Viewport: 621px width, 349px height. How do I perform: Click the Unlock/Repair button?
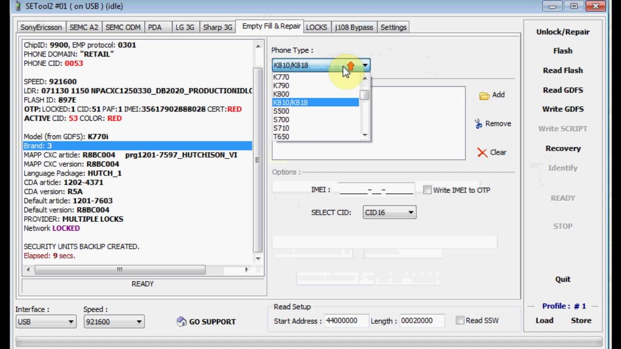pyautogui.click(x=563, y=32)
